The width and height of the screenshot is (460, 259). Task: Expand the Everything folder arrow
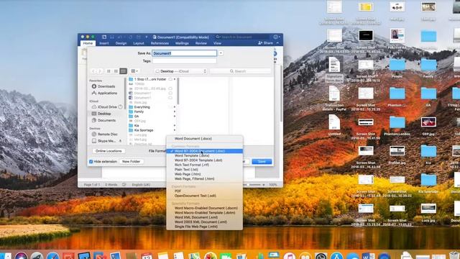[x=175, y=107]
